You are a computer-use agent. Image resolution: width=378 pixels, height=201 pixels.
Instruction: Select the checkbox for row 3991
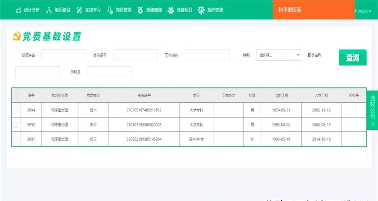click(16, 139)
